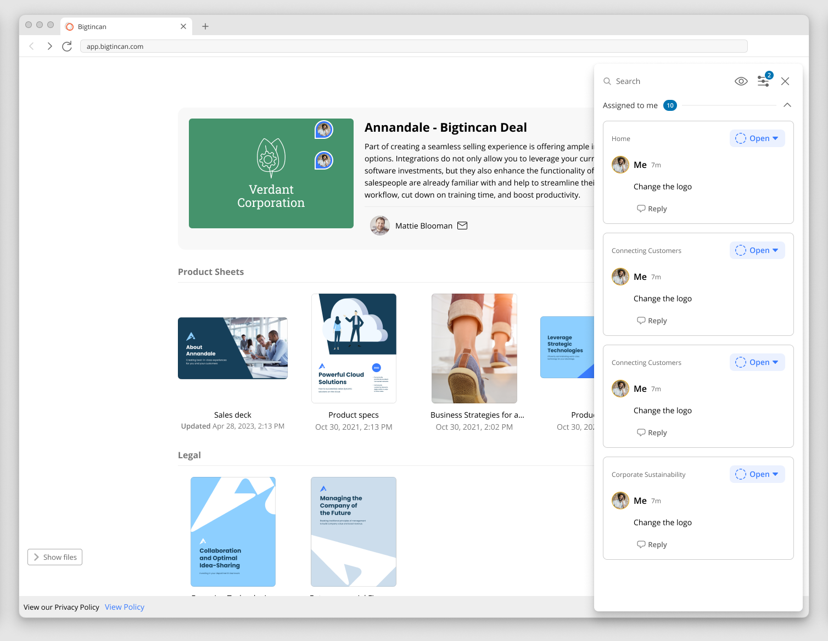This screenshot has height=641, width=828.
Task: Click the envelope icon next to Mattie Blooman
Action: [x=462, y=226]
